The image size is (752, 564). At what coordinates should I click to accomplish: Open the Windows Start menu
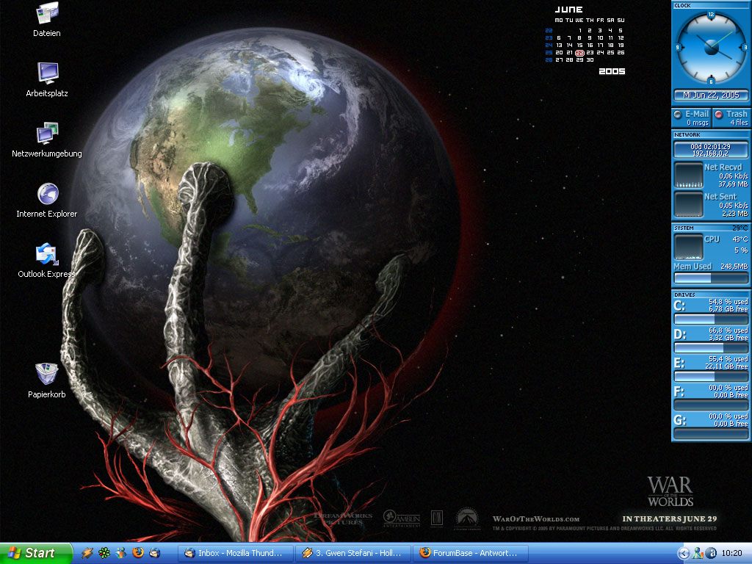click(x=36, y=553)
